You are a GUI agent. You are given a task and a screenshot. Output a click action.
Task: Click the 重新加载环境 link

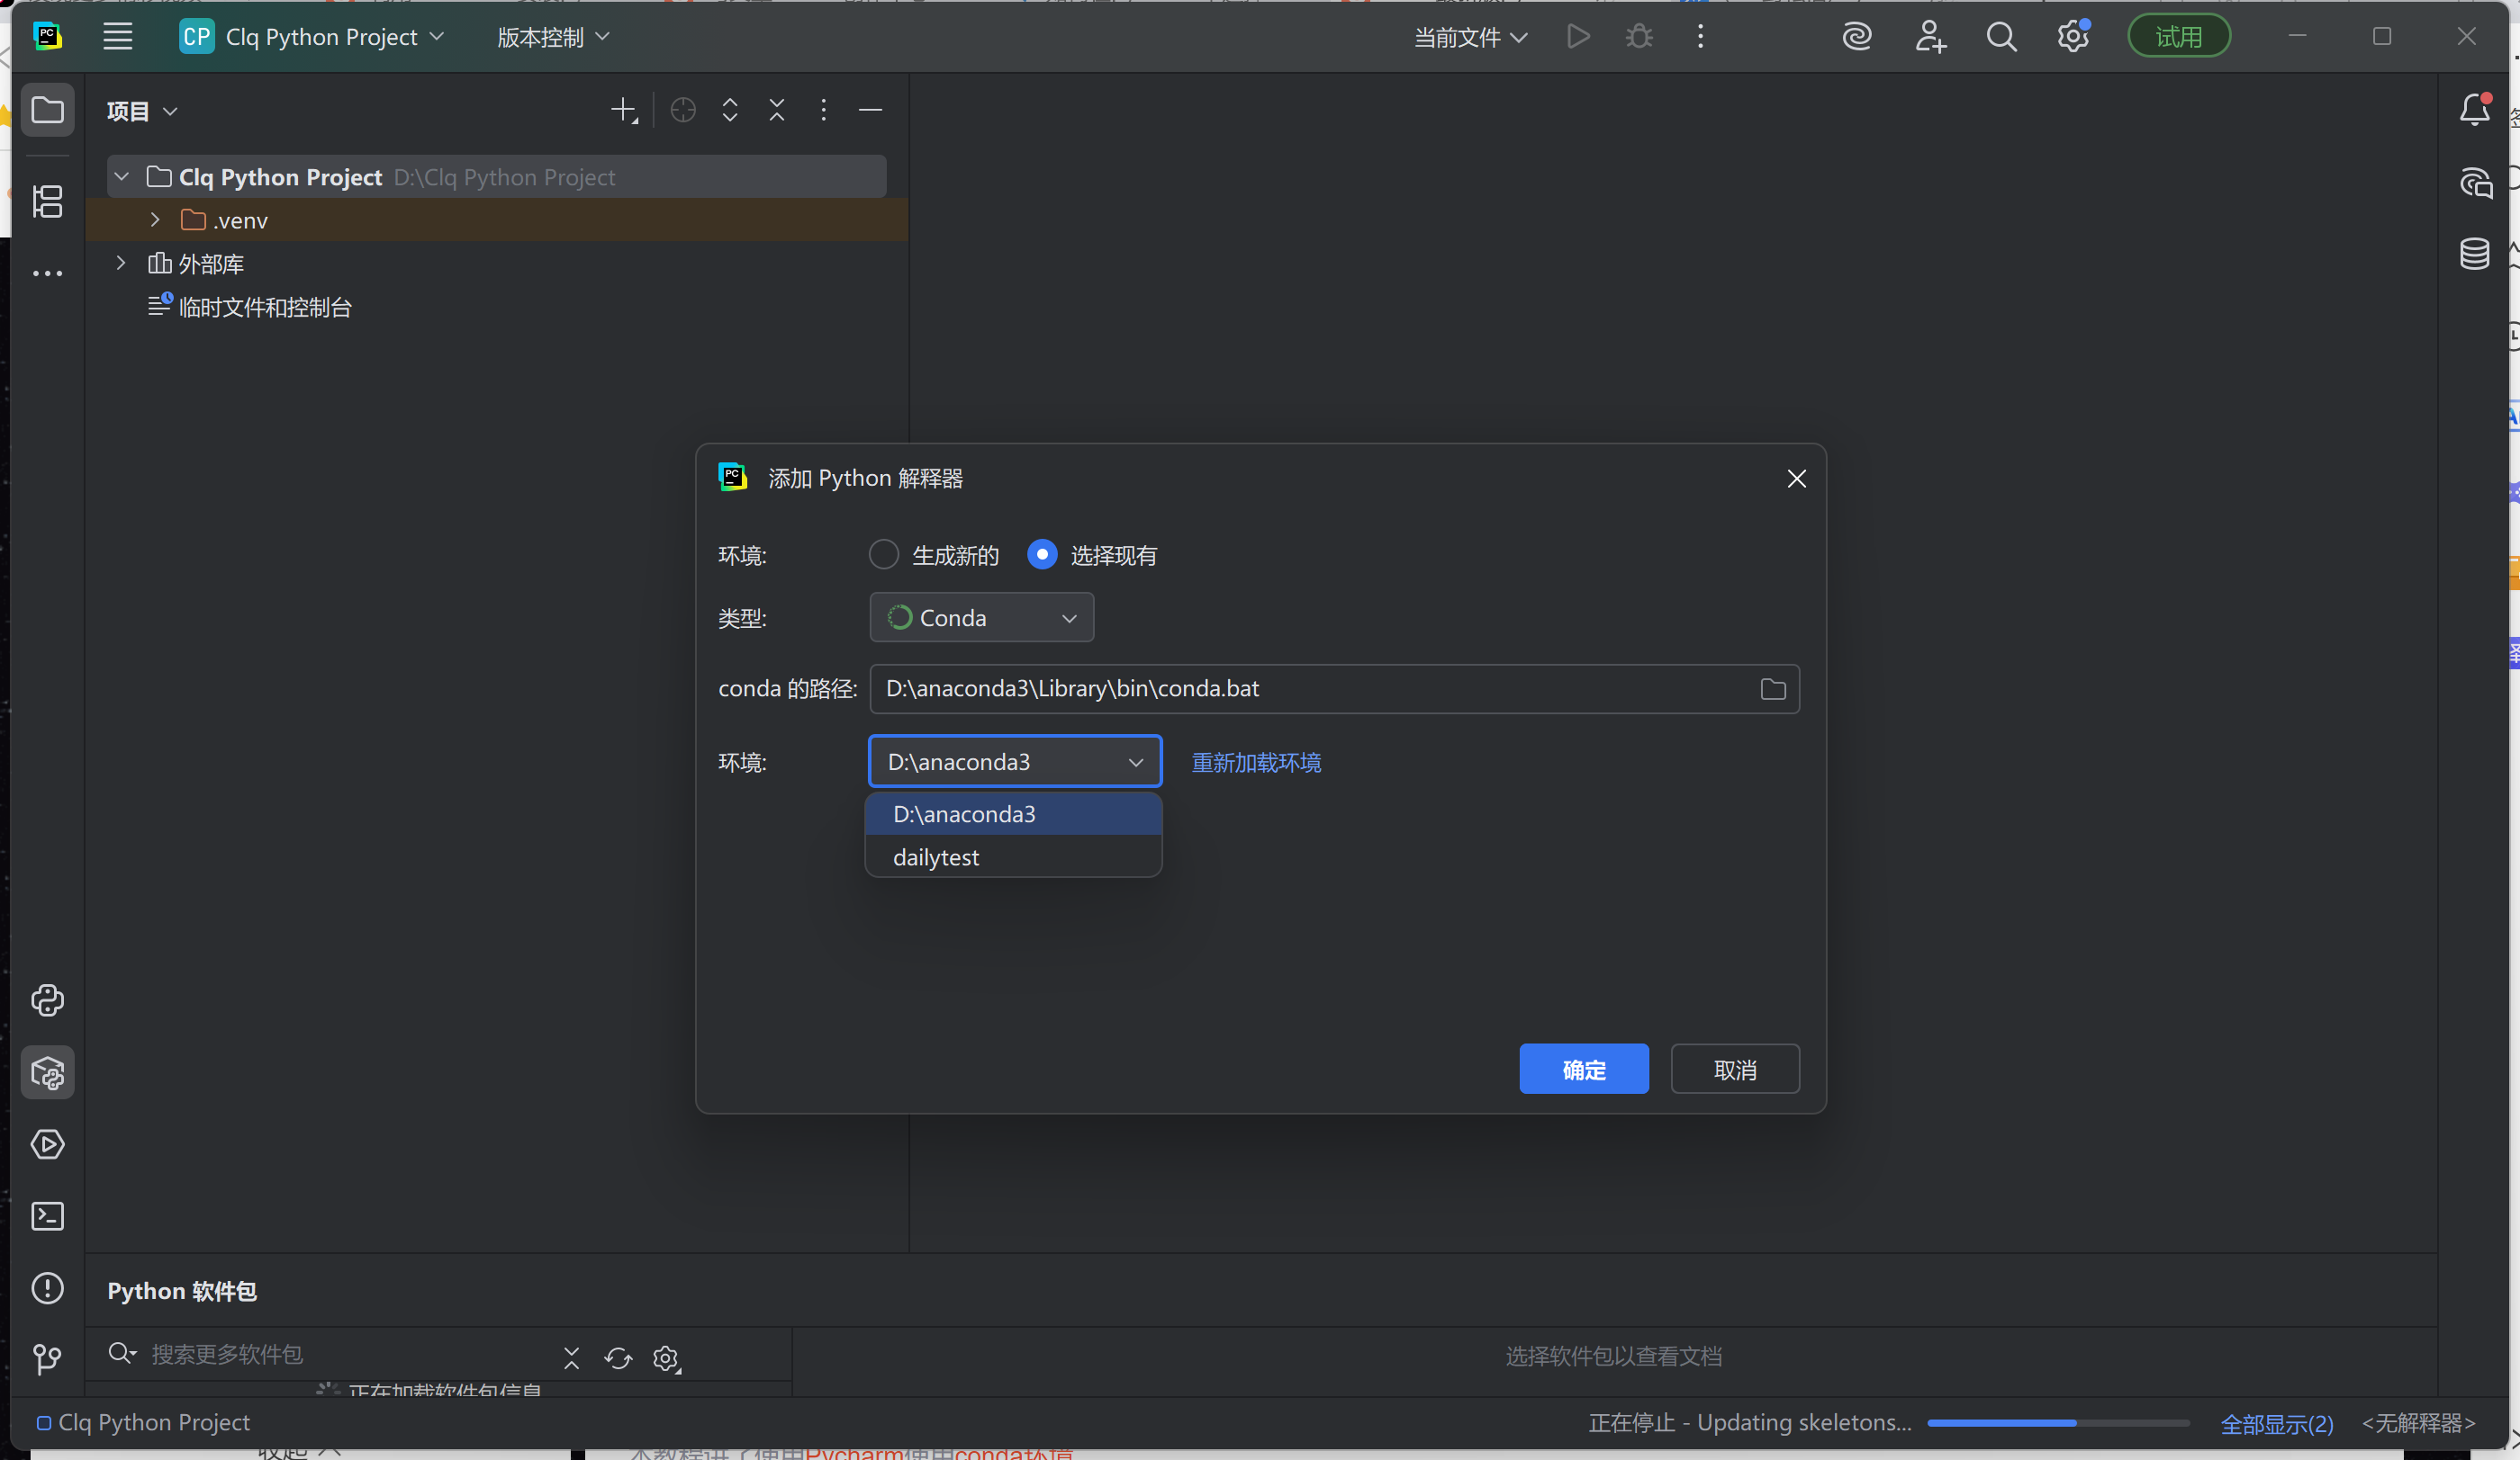click(1256, 763)
